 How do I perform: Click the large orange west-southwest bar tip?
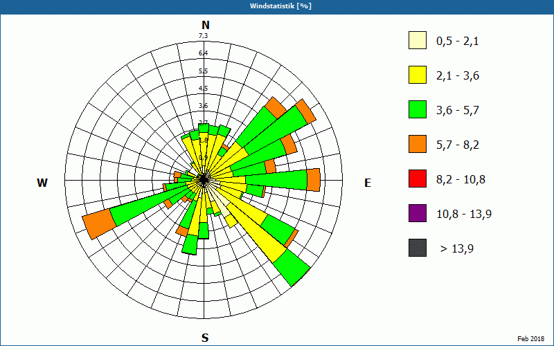pos(99,224)
